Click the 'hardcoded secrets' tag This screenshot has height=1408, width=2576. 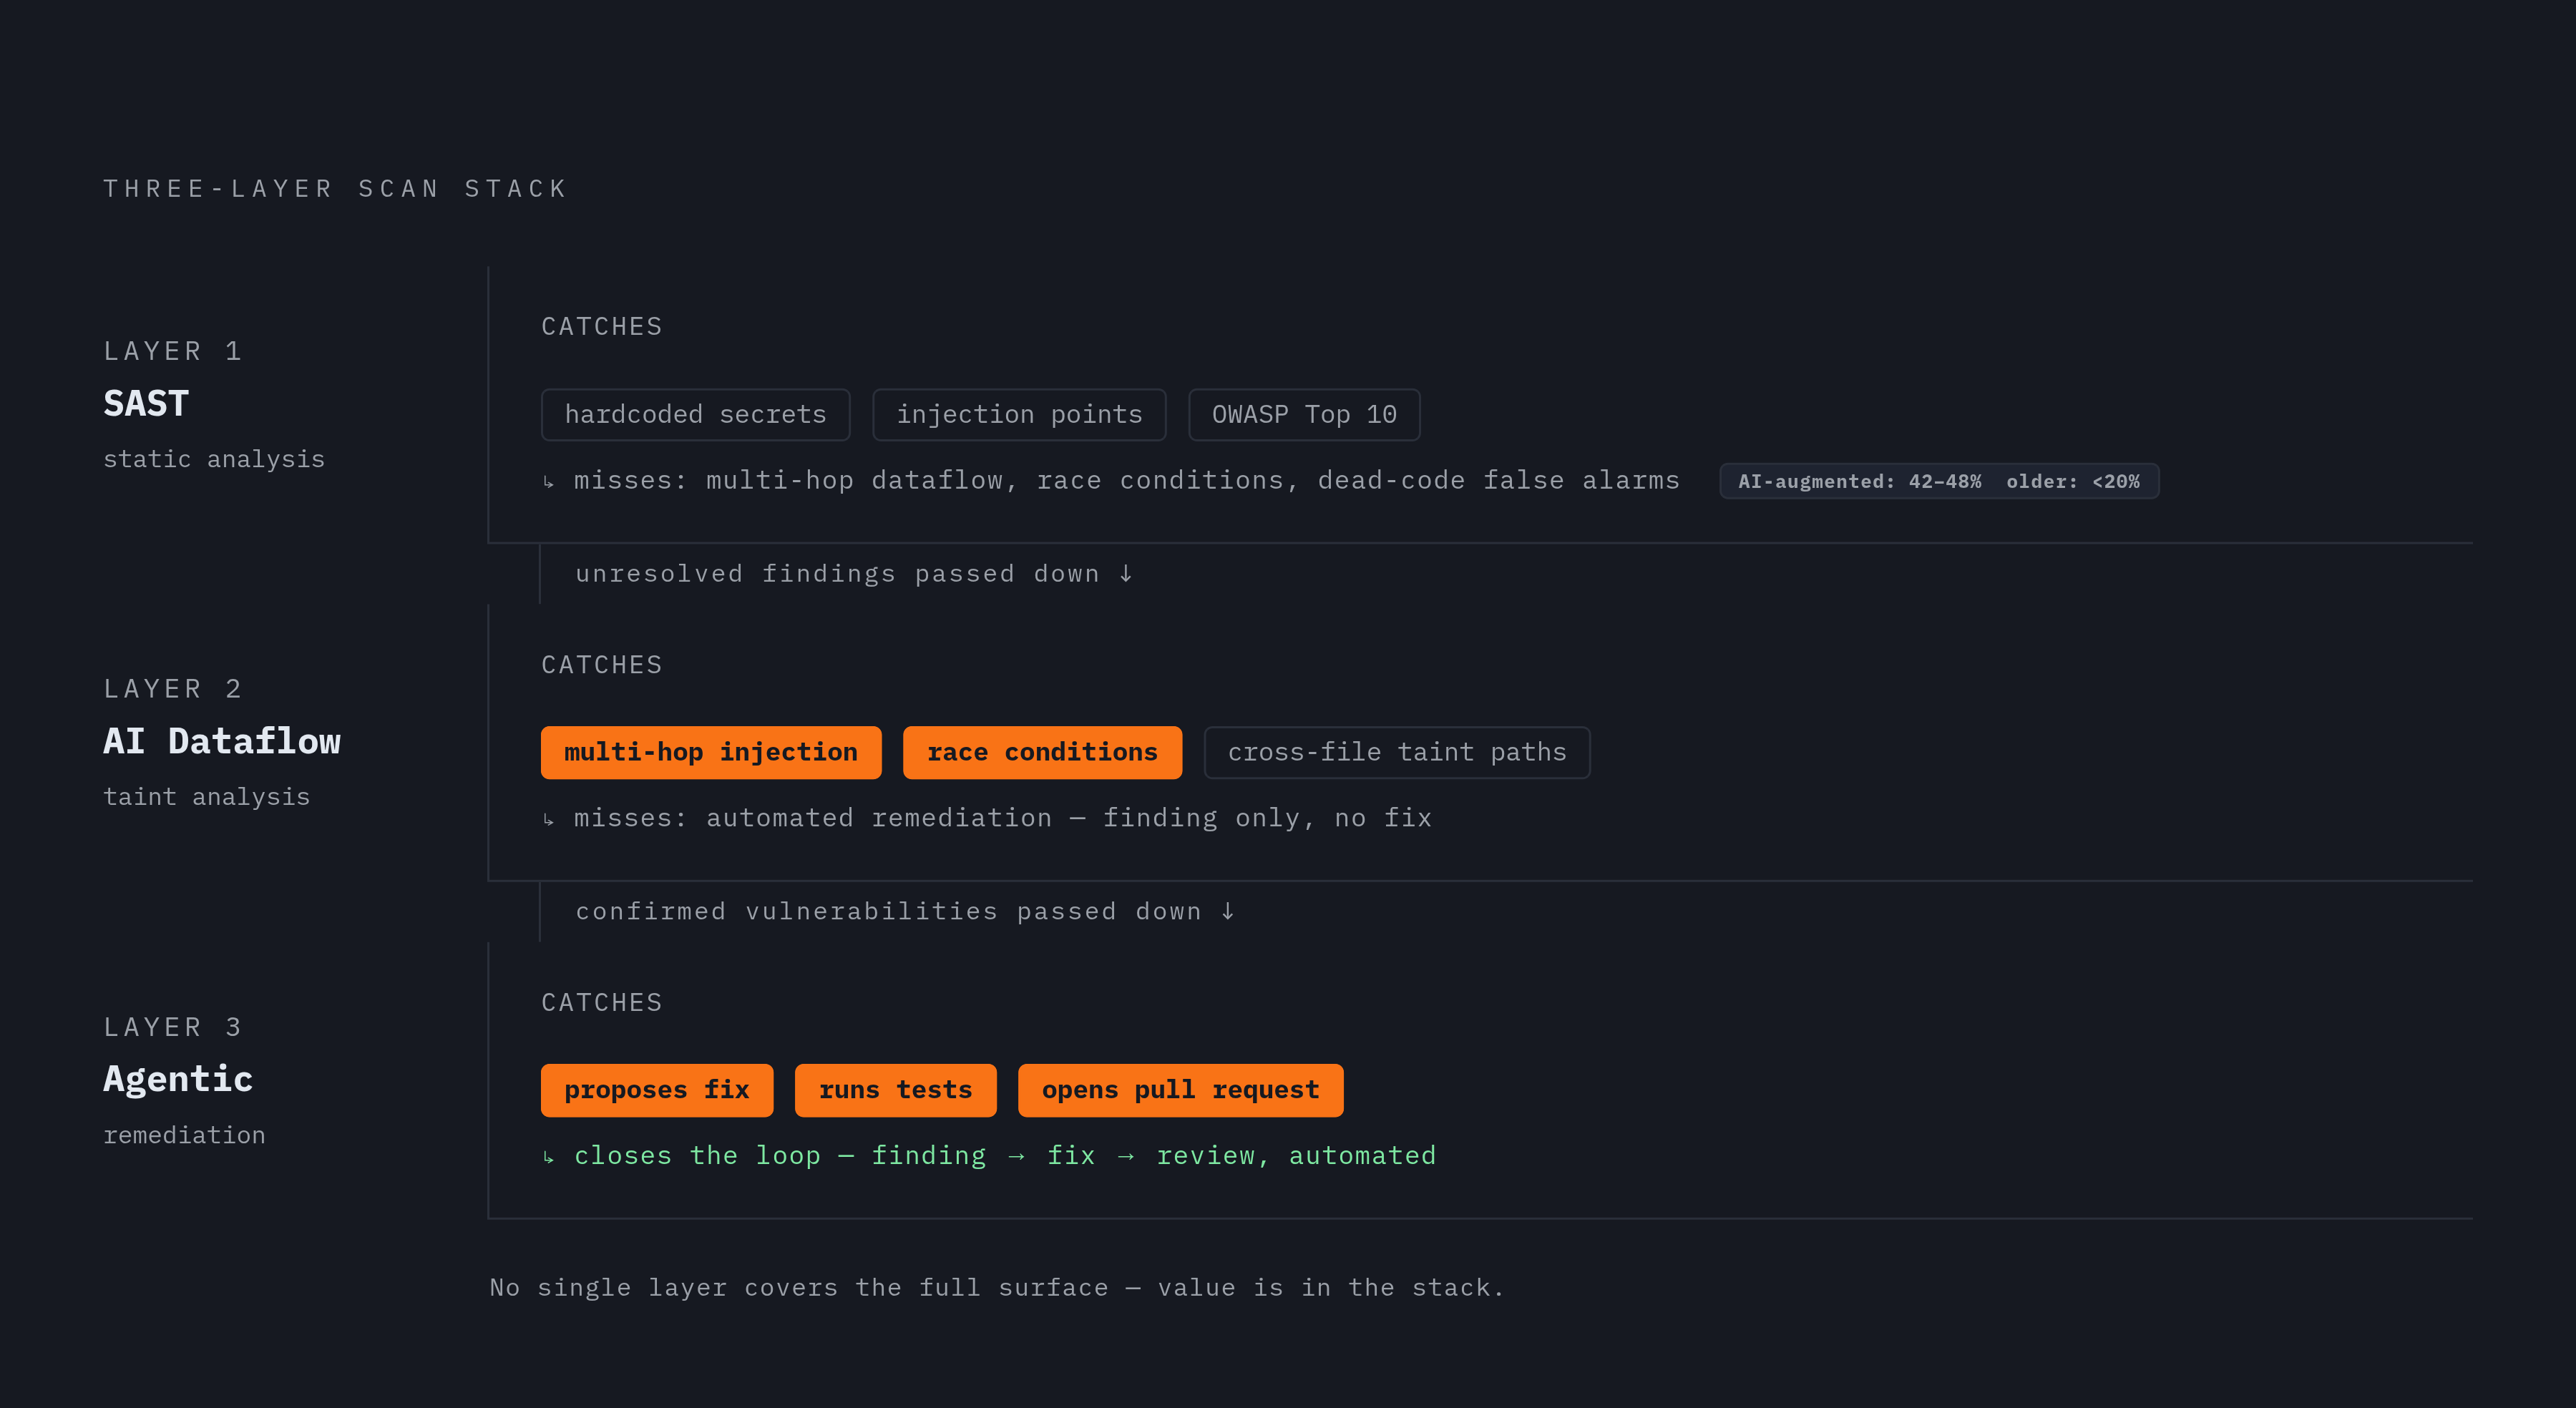coord(695,414)
